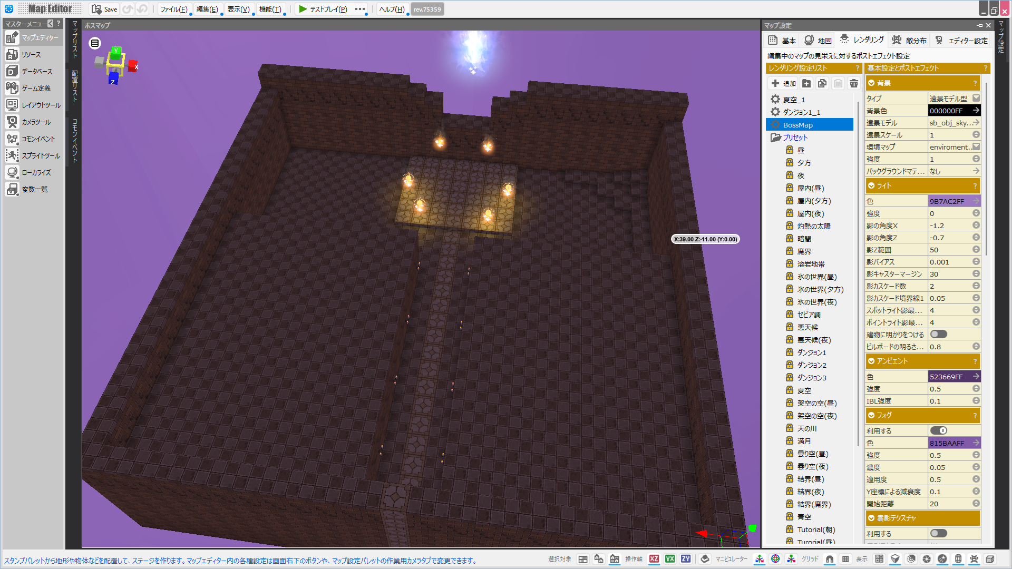1012x569 pixels.
Task: Click the test play options ellipsis
Action: click(360, 9)
